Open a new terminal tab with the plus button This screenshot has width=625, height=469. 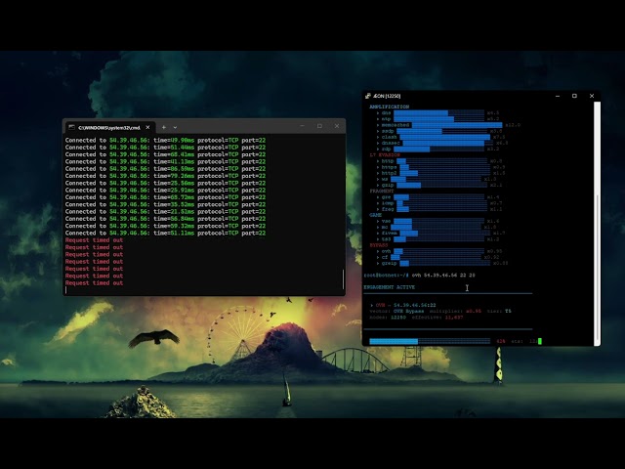pyautogui.click(x=163, y=127)
